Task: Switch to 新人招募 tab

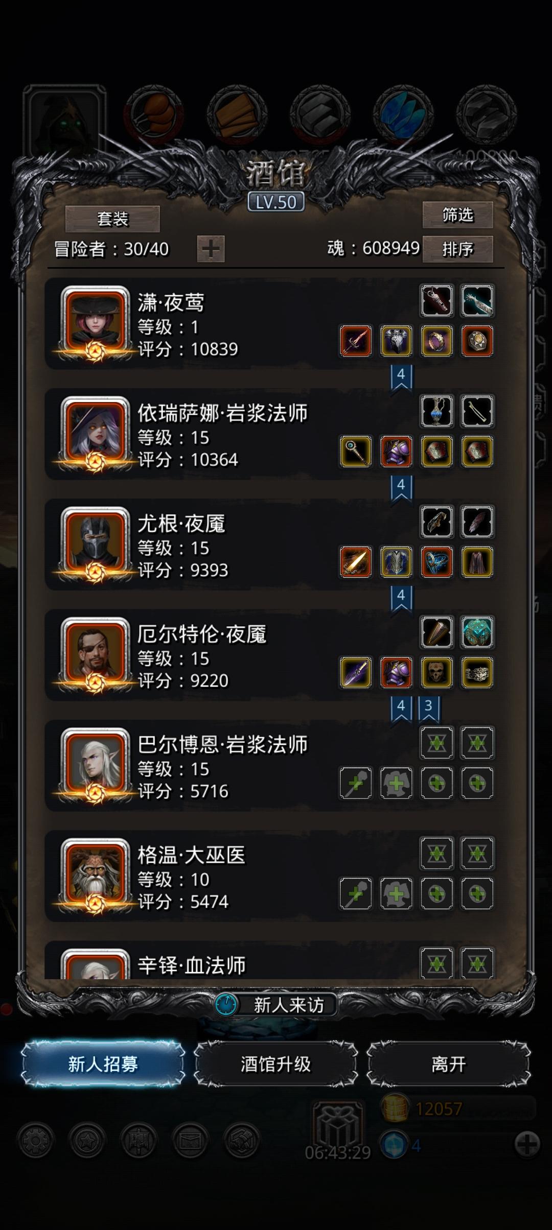Action: pyautogui.click(x=103, y=1064)
